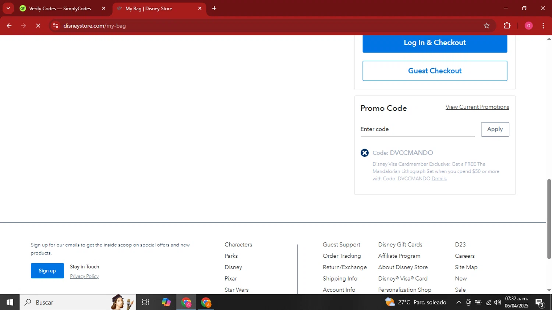This screenshot has height=310, width=552.
Task: Click the address bar URL disneystore.com/my-bag
Action: click(95, 26)
